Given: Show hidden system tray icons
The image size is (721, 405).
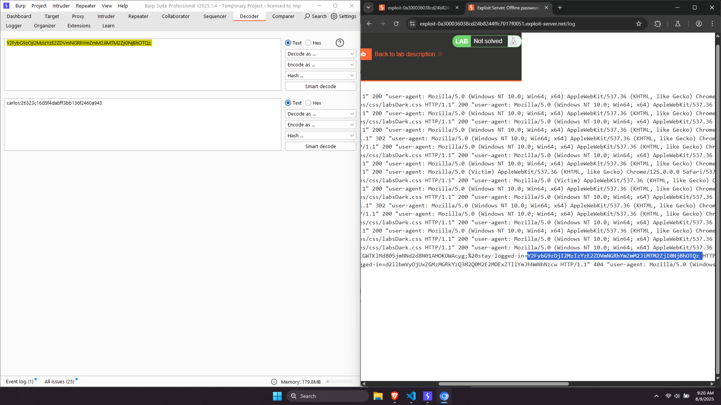Looking at the screenshot, I should pos(656,396).
